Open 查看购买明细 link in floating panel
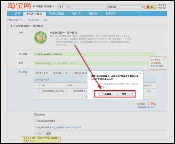 click(157, 66)
